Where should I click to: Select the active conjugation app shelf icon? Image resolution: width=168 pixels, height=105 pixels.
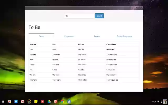pyautogui.click(x=69, y=102)
